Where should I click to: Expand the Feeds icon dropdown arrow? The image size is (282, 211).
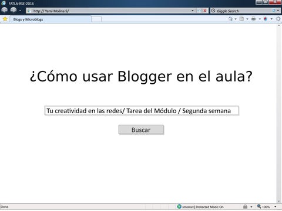coord(247,19)
